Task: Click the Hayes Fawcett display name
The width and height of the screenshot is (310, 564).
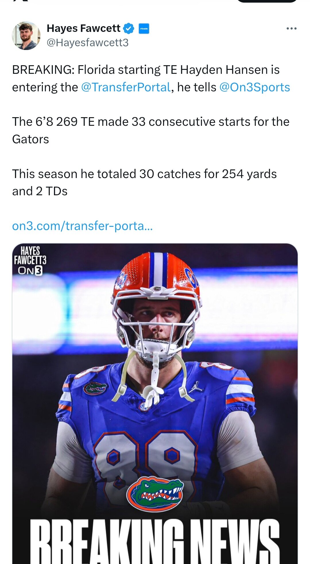Action: point(84,28)
